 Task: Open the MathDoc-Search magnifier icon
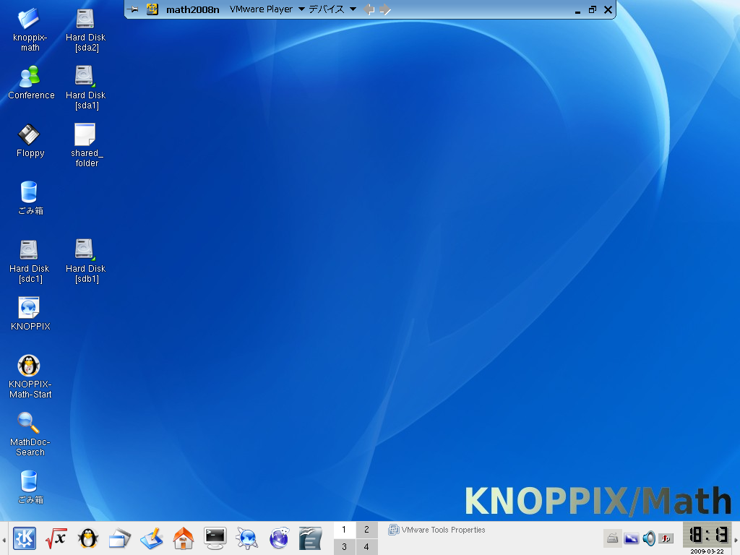28,423
